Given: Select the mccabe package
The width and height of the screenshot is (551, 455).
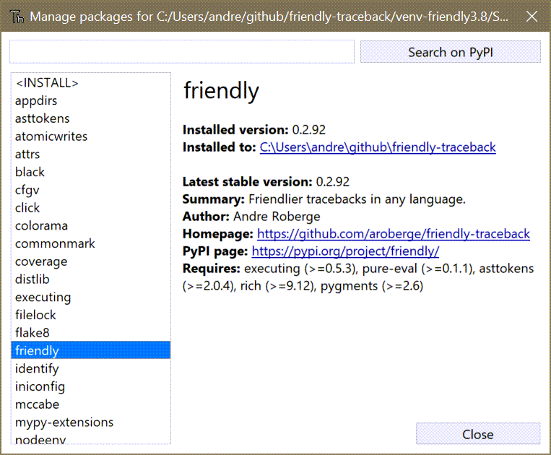Looking at the screenshot, I should [x=91, y=404].
